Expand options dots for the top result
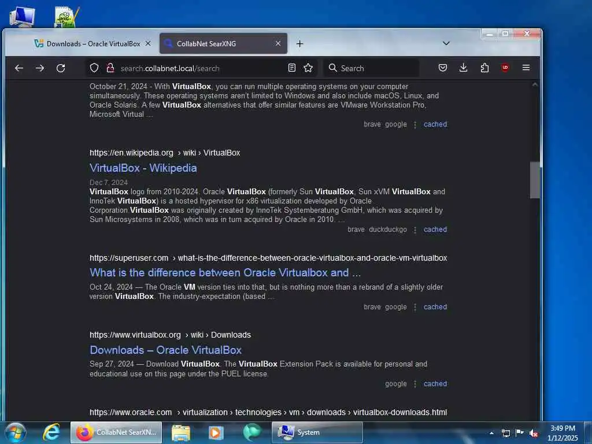 pyautogui.click(x=415, y=125)
